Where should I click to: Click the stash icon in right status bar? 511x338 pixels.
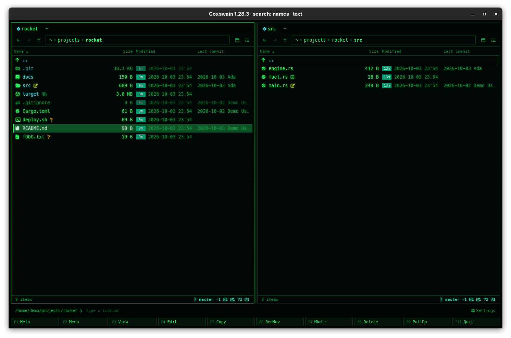click(493, 299)
